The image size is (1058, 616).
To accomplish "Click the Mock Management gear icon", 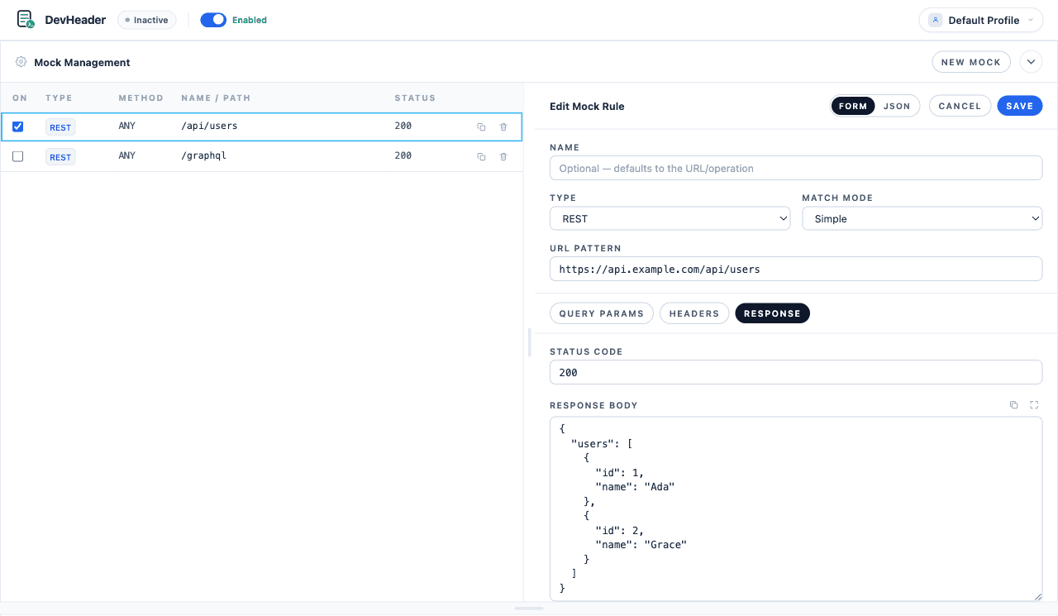I will [21, 62].
